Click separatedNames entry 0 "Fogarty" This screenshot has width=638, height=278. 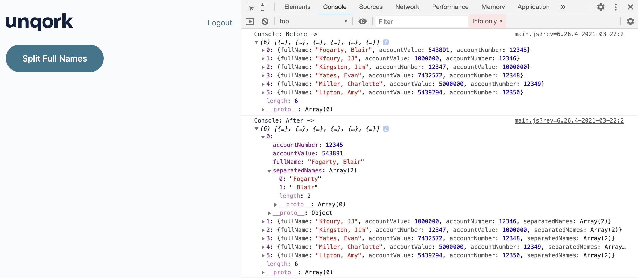[300, 179]
